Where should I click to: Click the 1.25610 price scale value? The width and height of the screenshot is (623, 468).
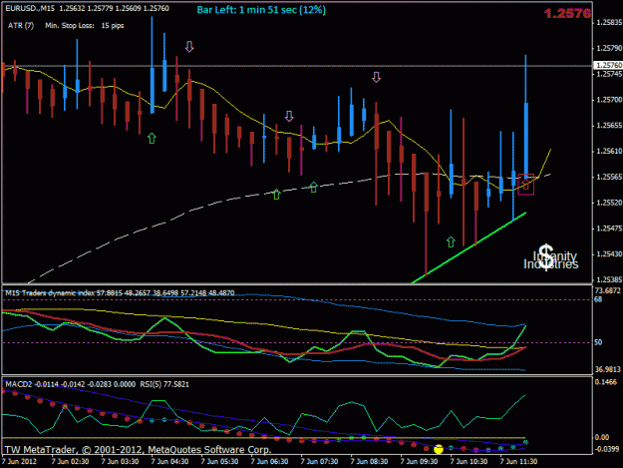(x=609, y=151)
